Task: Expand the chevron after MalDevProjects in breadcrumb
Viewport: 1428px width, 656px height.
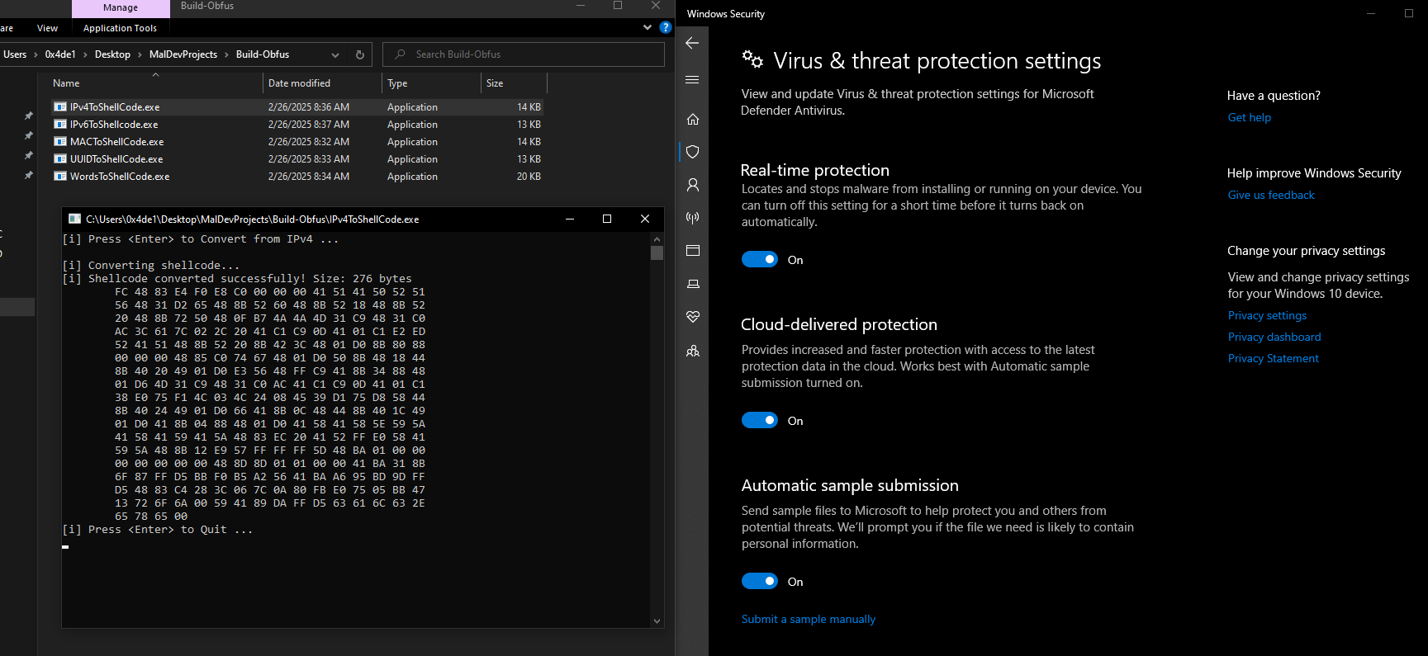Action: coord(226,54)
